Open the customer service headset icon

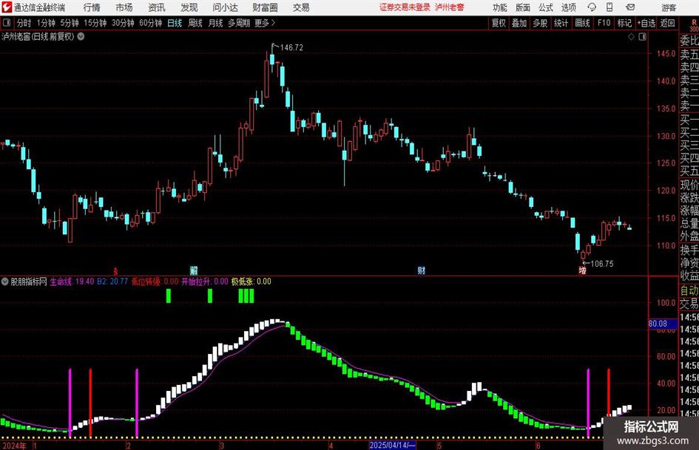coord(592,7)
